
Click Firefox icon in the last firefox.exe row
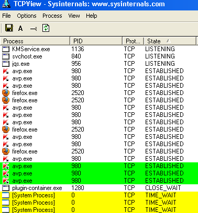6,151
